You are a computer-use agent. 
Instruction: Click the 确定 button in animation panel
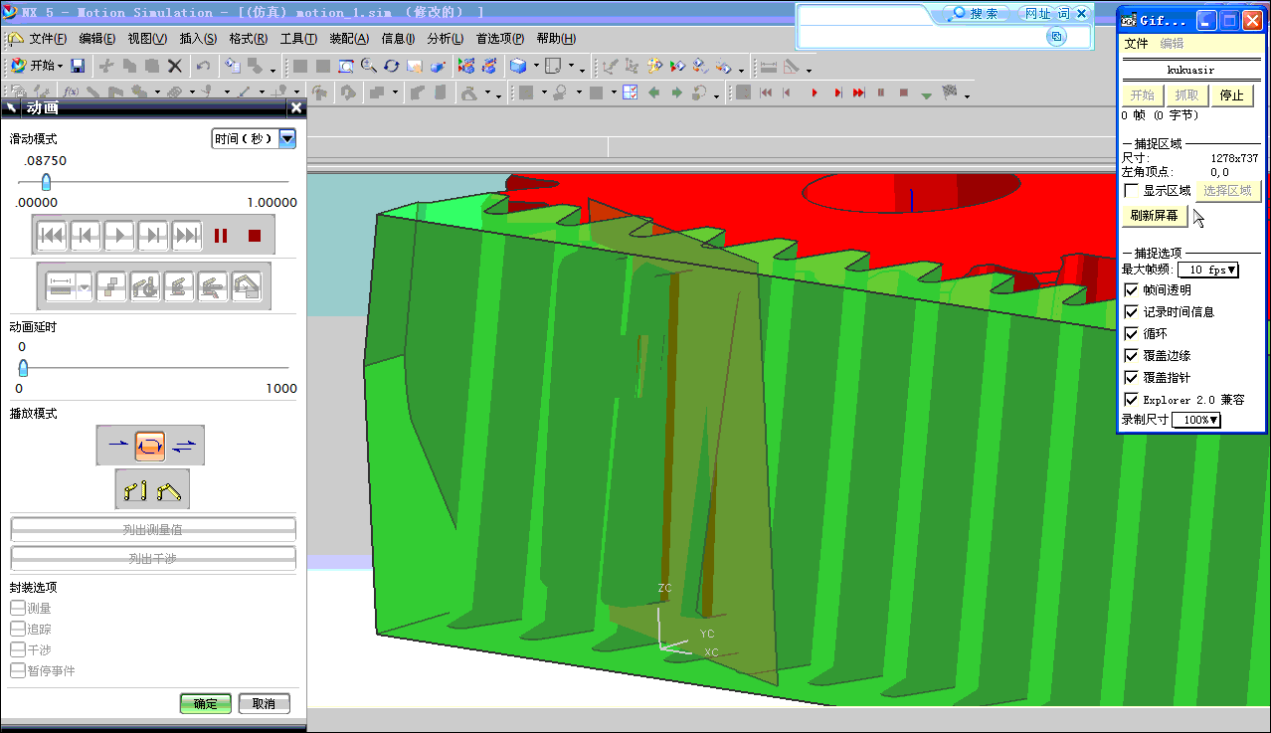tap(206, 703)
